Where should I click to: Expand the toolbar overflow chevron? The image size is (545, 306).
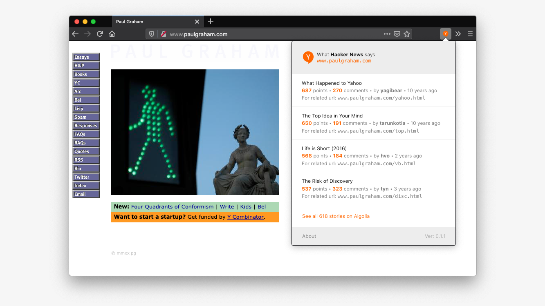click(458, 34)
